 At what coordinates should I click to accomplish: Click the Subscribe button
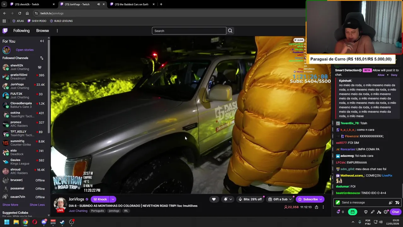click(310, 199)
